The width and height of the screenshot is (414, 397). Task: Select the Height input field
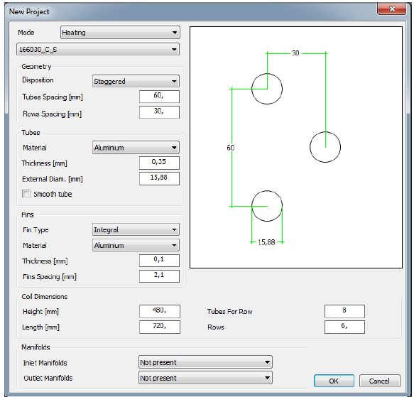[160, 311]
